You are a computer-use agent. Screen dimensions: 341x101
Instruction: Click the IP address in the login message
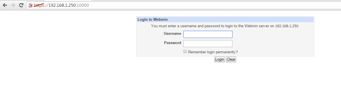click(286, 26)
